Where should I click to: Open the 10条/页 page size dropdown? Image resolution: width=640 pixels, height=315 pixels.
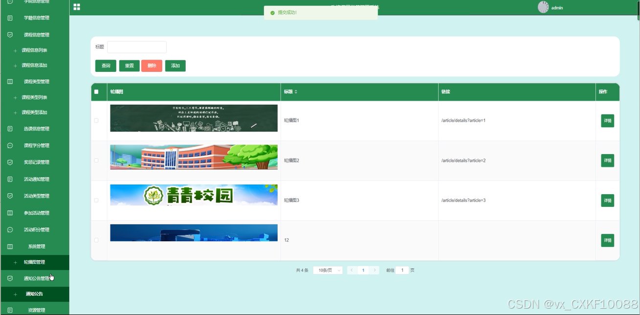pyautogui.click(x=328, y=270)
